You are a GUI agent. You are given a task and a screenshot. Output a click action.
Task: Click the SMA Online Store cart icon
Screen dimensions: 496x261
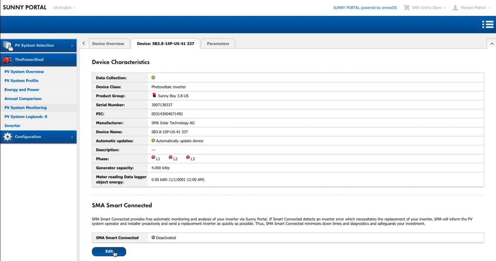(x=407, y=7)
